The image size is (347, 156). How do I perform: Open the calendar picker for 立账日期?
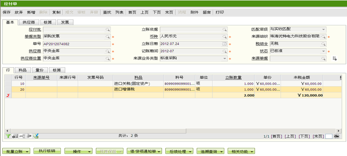224,44
